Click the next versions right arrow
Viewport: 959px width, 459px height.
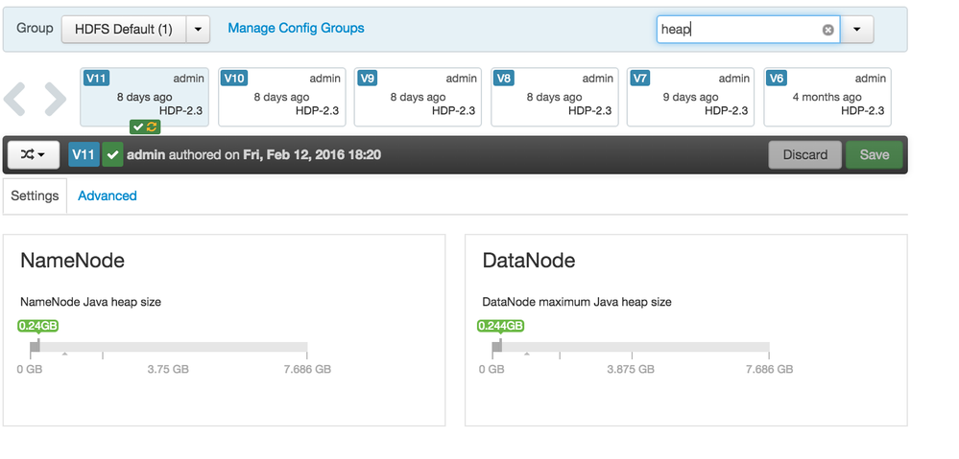(55, 98)
